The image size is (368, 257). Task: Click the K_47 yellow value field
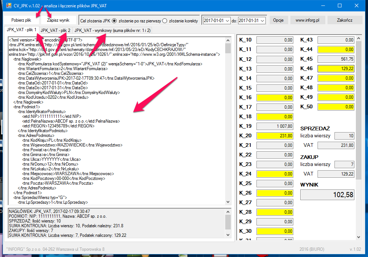336,78
